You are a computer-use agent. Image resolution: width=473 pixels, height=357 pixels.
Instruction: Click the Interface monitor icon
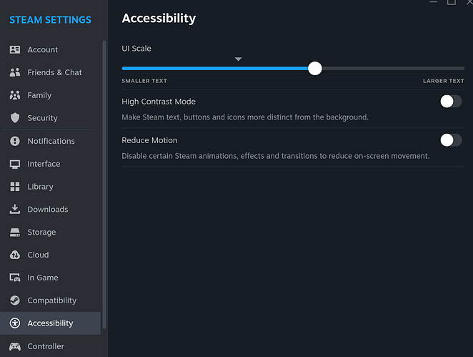(x=14, y=164)
